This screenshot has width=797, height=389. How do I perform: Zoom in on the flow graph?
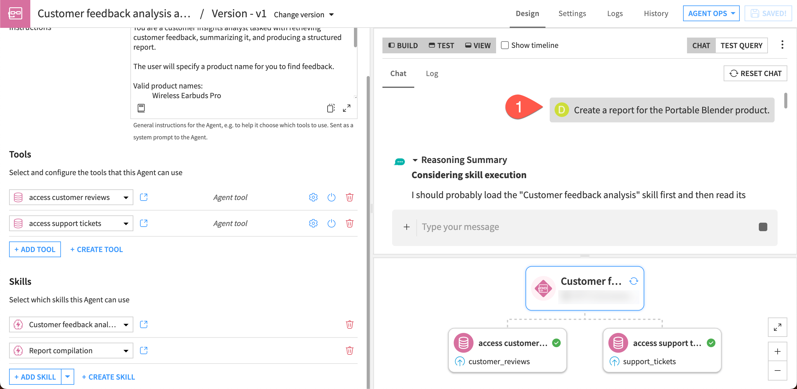click(x=777, y=351)
